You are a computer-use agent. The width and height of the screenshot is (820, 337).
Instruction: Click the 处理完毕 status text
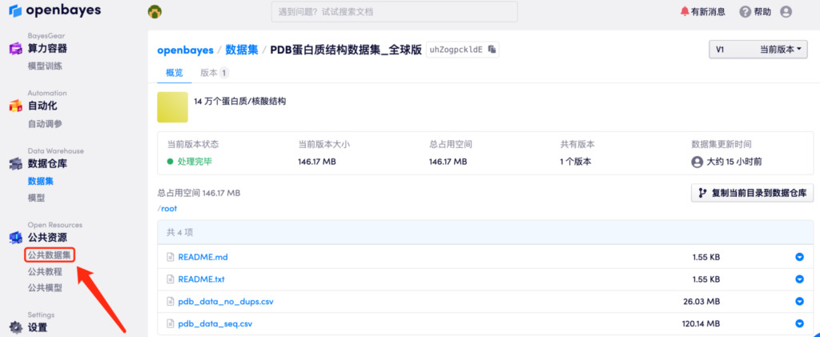[195, 162]
